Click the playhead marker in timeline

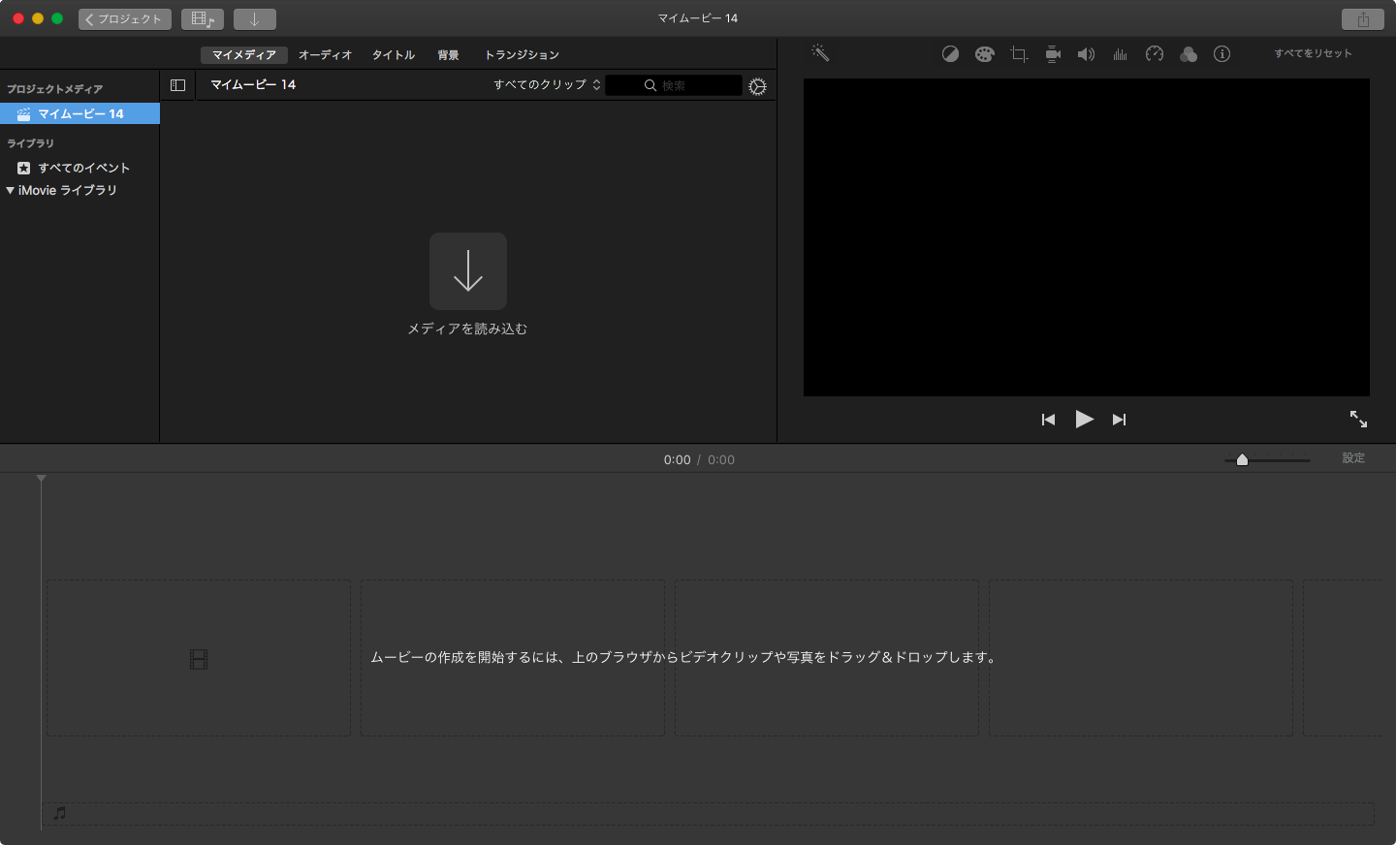click(x=41, y=479)
